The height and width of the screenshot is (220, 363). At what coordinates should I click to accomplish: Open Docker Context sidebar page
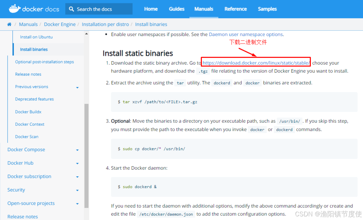tap(30, 124)
